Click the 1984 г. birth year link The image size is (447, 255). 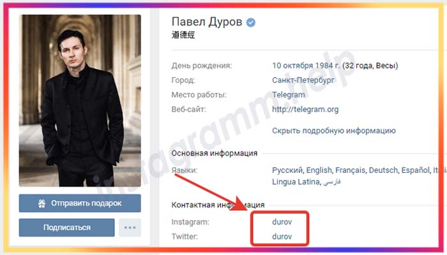328,66
